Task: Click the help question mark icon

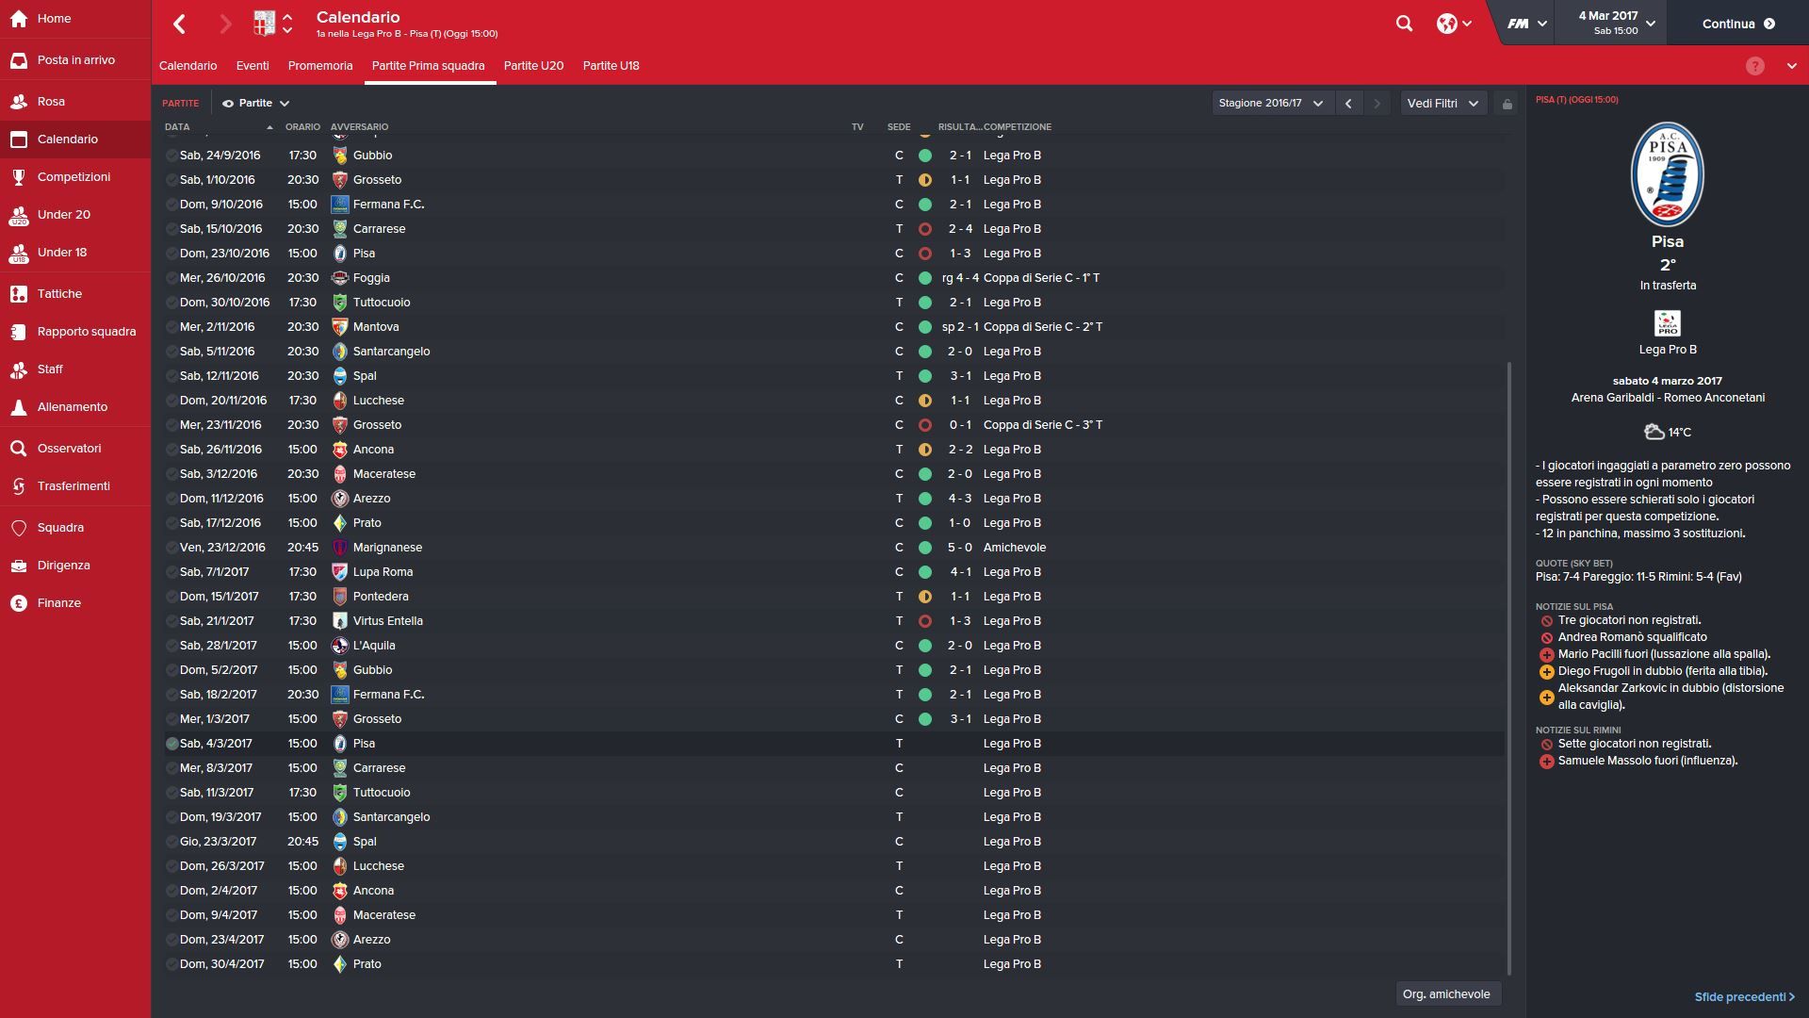Action: [x=1754, y=66]
